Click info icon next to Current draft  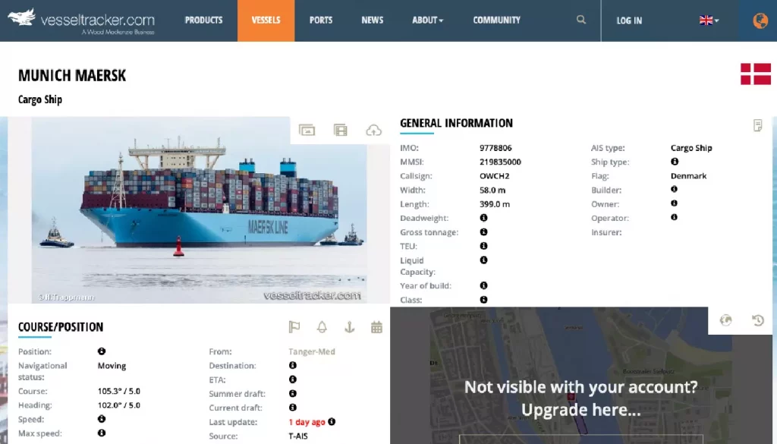[x=293, y=408]
